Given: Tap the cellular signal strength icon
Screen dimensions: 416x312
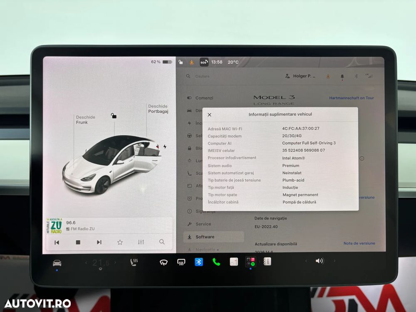Looking at the screenshot, I should 369,76.
